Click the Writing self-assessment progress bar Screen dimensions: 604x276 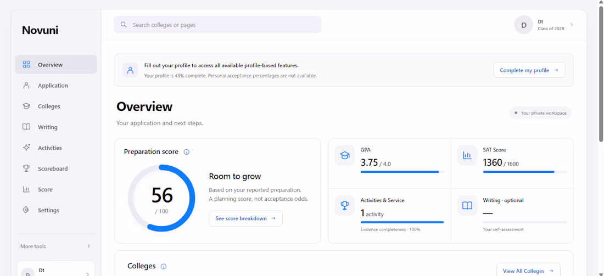524,222
